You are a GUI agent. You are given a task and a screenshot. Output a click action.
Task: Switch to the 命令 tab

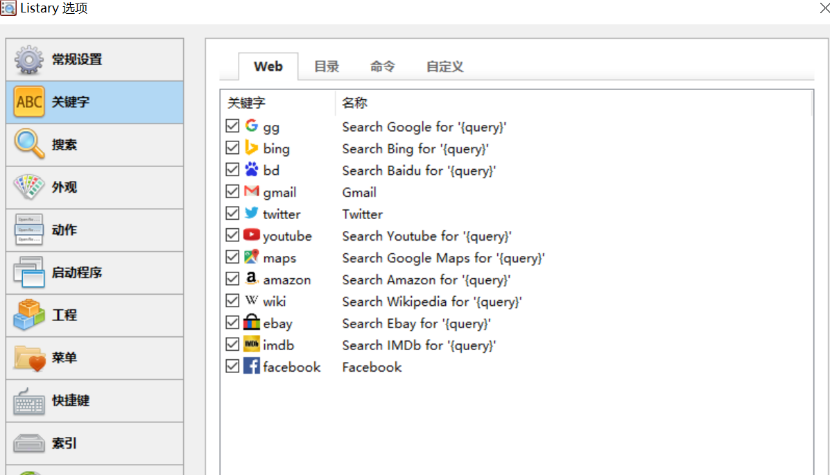(x=383, y=67)
